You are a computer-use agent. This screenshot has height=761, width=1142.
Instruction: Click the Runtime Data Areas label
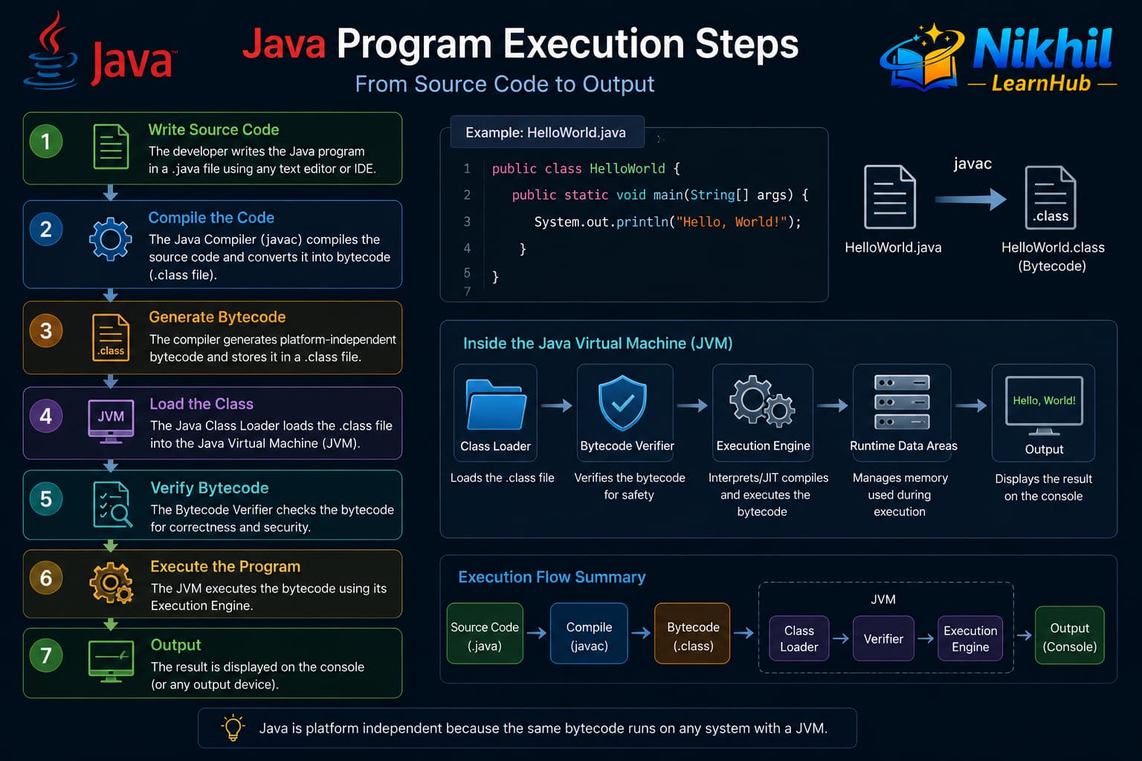[x=903, y=446]
